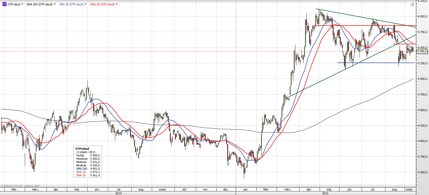Screen dimensions: 429x195
Task: Click the 2015 year label on time axis
Action: tap(325, 193)
